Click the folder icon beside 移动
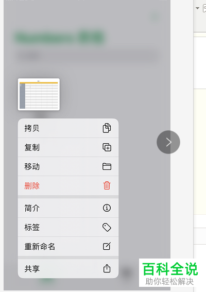This screenshot has width=206, height=292. (x=107, y=166)
